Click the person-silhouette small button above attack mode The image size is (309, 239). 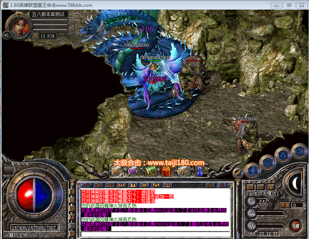[261, 187]
